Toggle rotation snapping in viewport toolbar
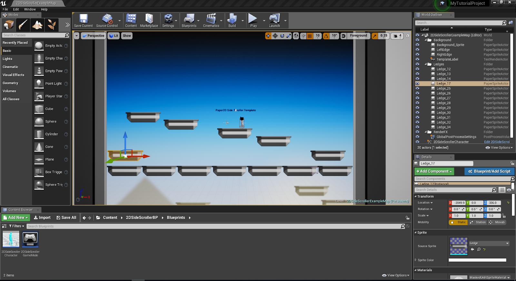 pos(326,36)
